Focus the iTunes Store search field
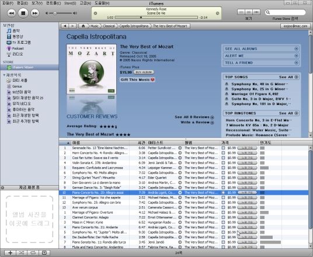Viewport: 313px width, 257px height. coord(285,12)
